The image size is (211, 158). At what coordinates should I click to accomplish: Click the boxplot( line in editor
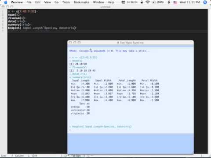42,28
